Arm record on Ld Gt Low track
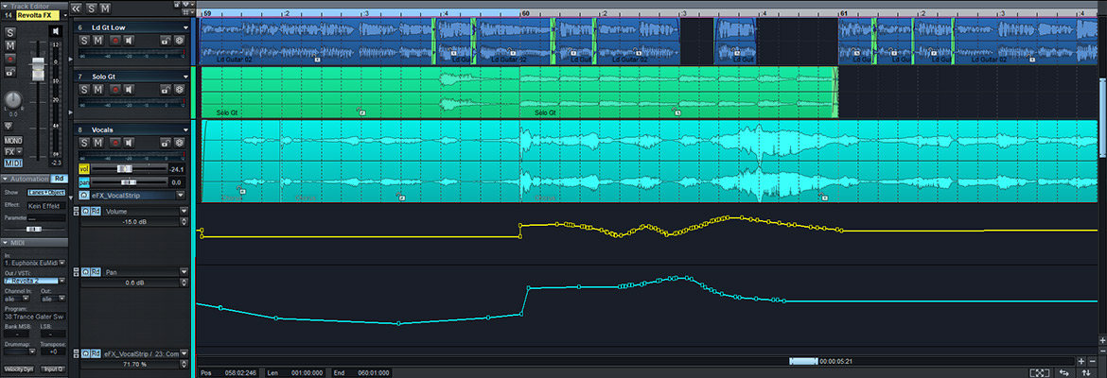 coord(114,41)
